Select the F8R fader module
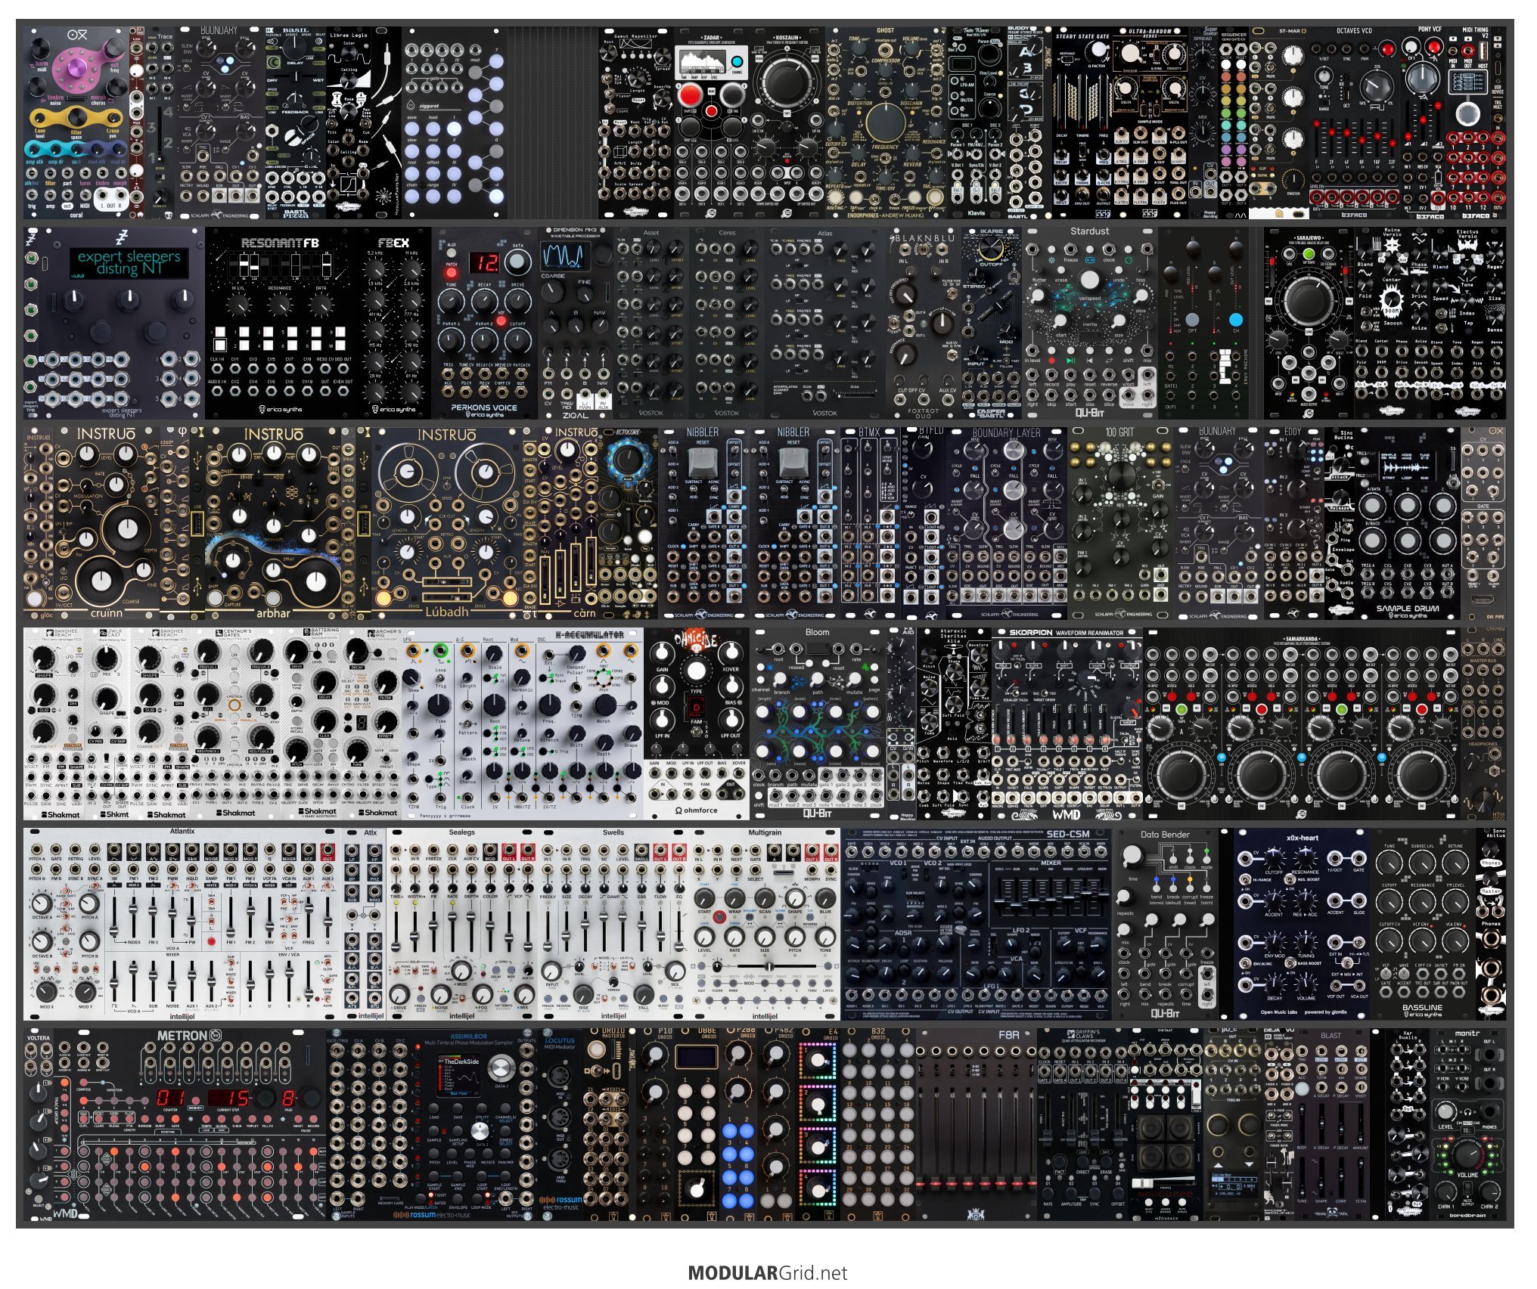1537x1289 pixels. click(x=977, y=1124)
